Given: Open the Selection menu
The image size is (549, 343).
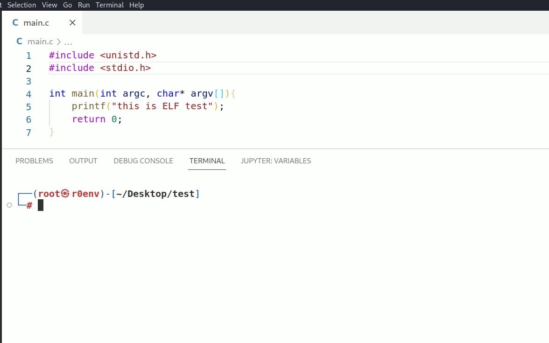Looking at the screenshot, I should pyautogui.click(x=21, y=5).
